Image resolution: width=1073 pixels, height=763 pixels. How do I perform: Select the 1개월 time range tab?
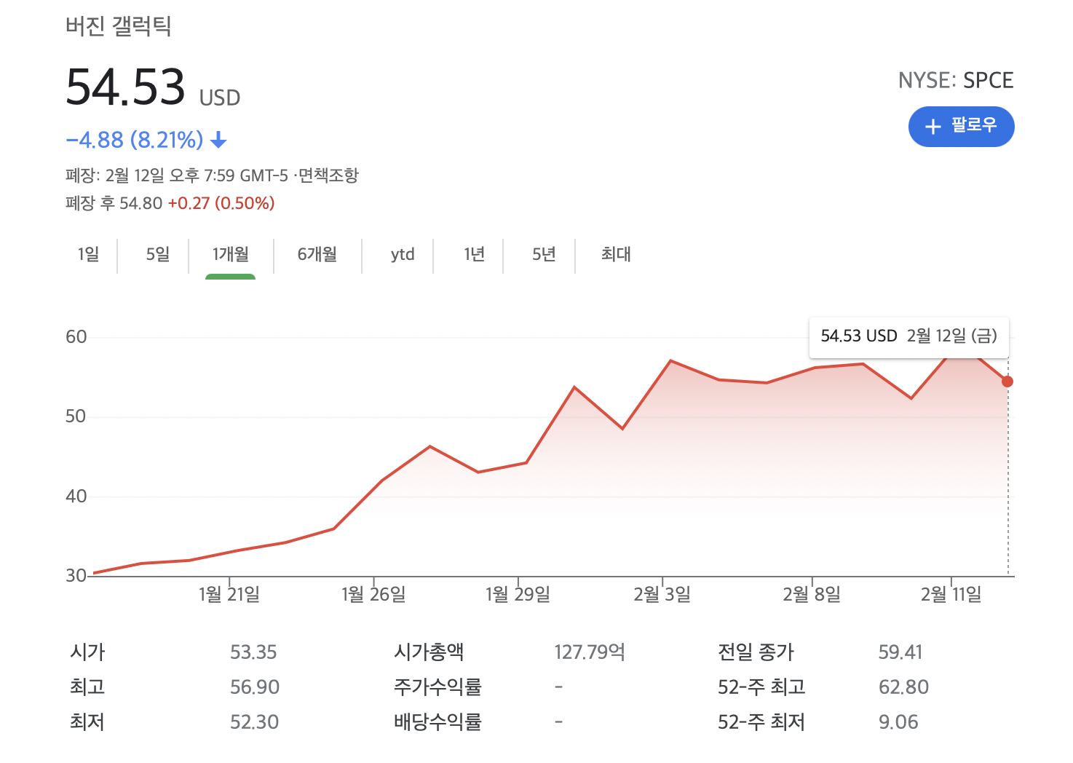pos(230,254)
